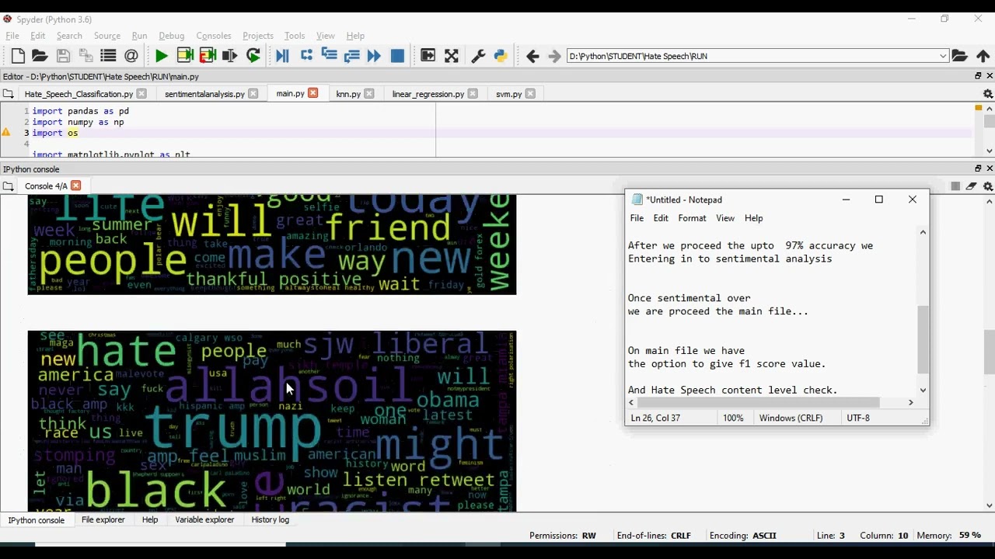Click the blue Stop debugging square
Viewport: 995px width, 559px height.
click(397, 56)
